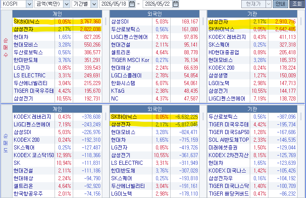Click the 외국인 header in net-buy section
This screenshot has width=306, height=198.
[154, 14]
